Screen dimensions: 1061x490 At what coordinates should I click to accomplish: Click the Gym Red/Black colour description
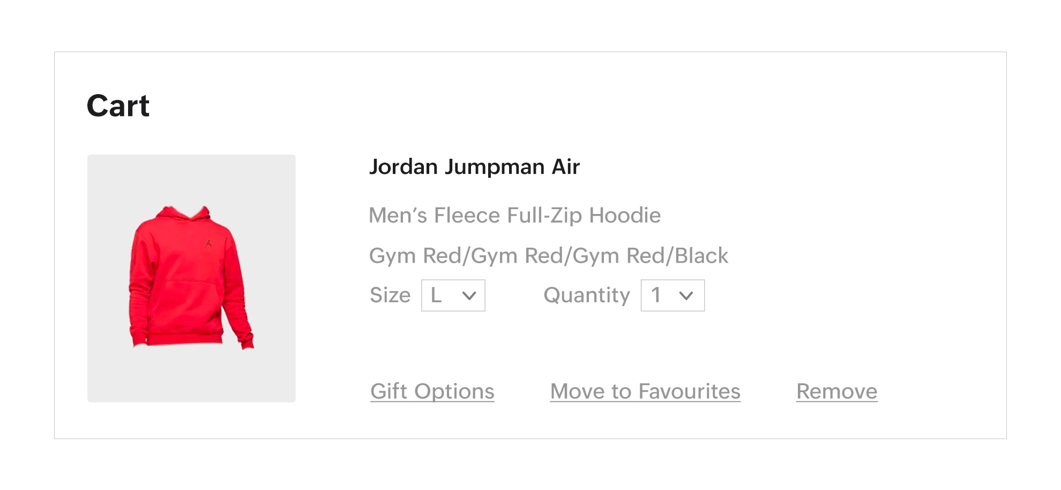(x=548, y=256)
